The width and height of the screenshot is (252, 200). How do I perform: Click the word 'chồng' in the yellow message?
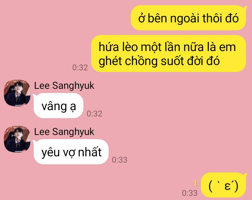coord(141,62)
